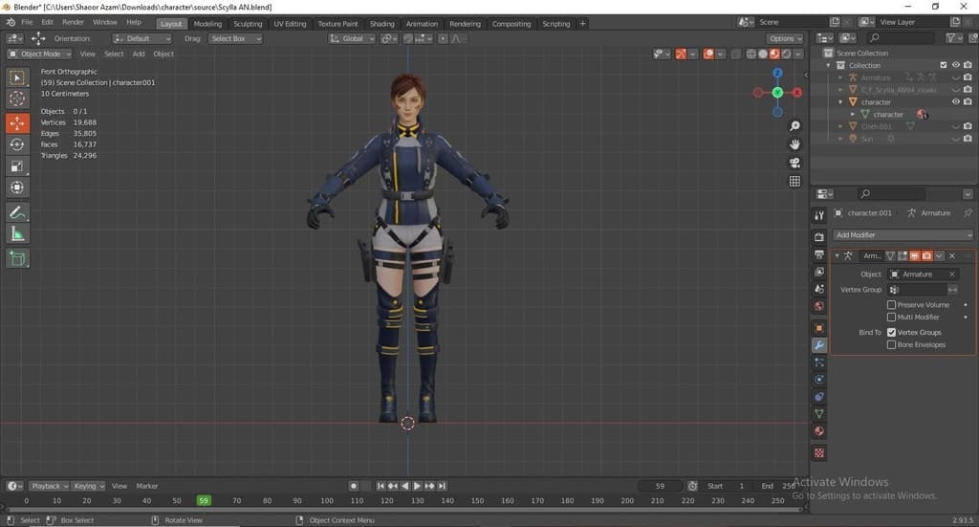The image size is (979, 527).
Task: Open the Render menu
Action: tap(73, 22)
